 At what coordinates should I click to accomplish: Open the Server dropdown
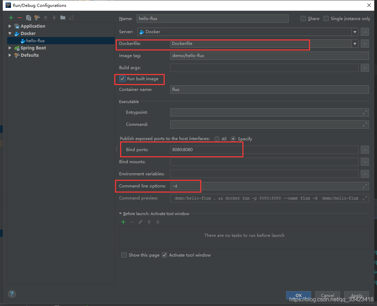pos(355,32)
